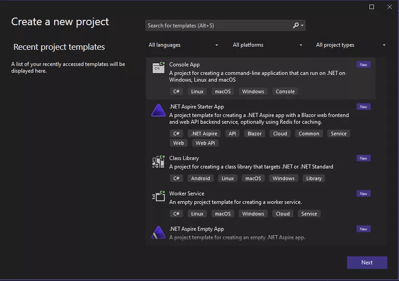Click the Blazor tag under Aspire Starter App
The width and height of the screenshot is (399, 281).
(254, 133)
